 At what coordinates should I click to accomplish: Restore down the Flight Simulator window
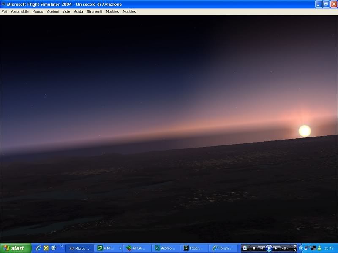326,4
